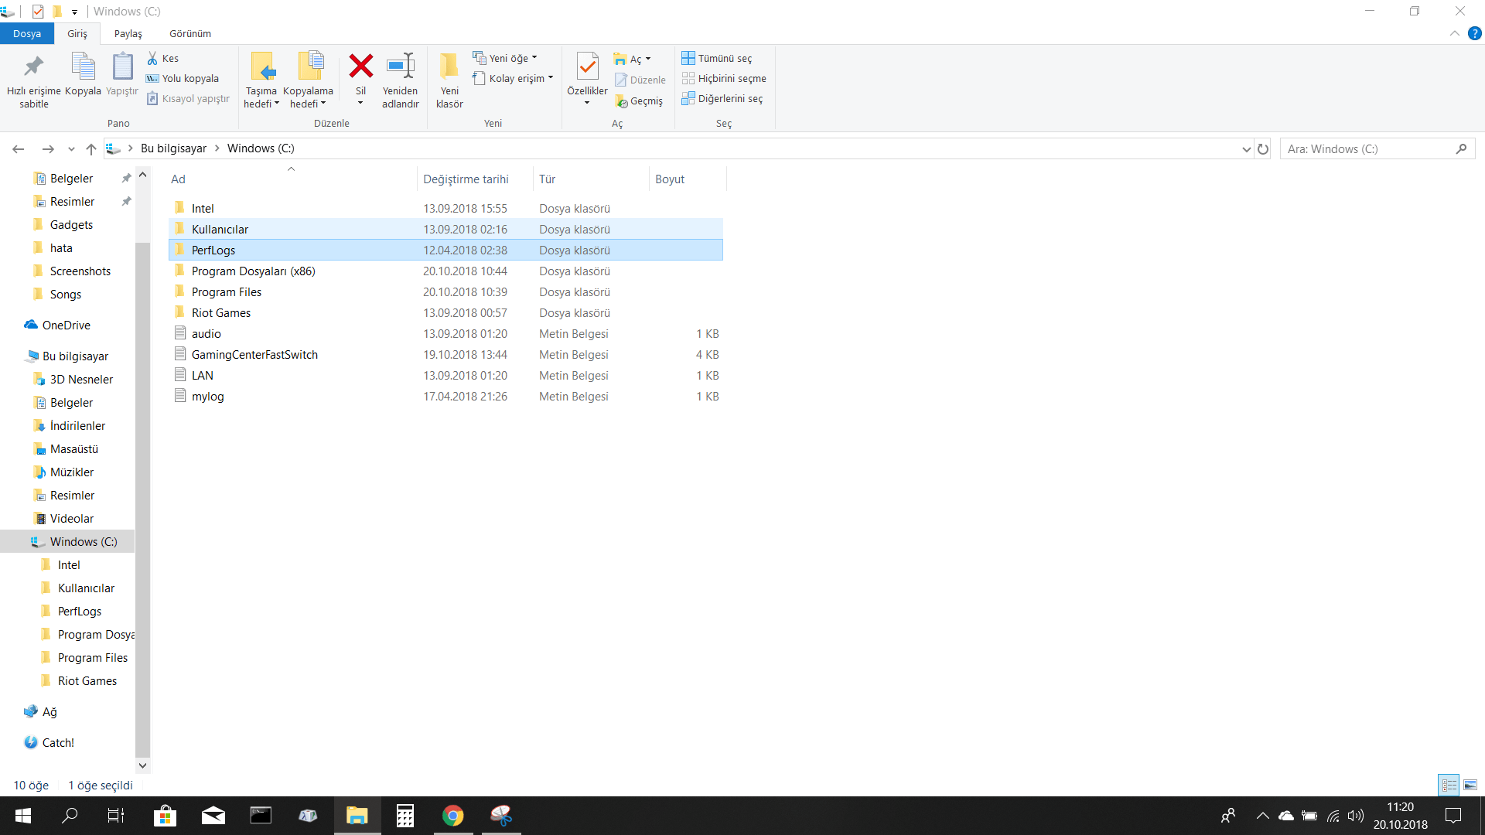Pin with Hızlı erişime sabitle icon
This screenshot has width=1485, height=835.
tap(33, 67)
